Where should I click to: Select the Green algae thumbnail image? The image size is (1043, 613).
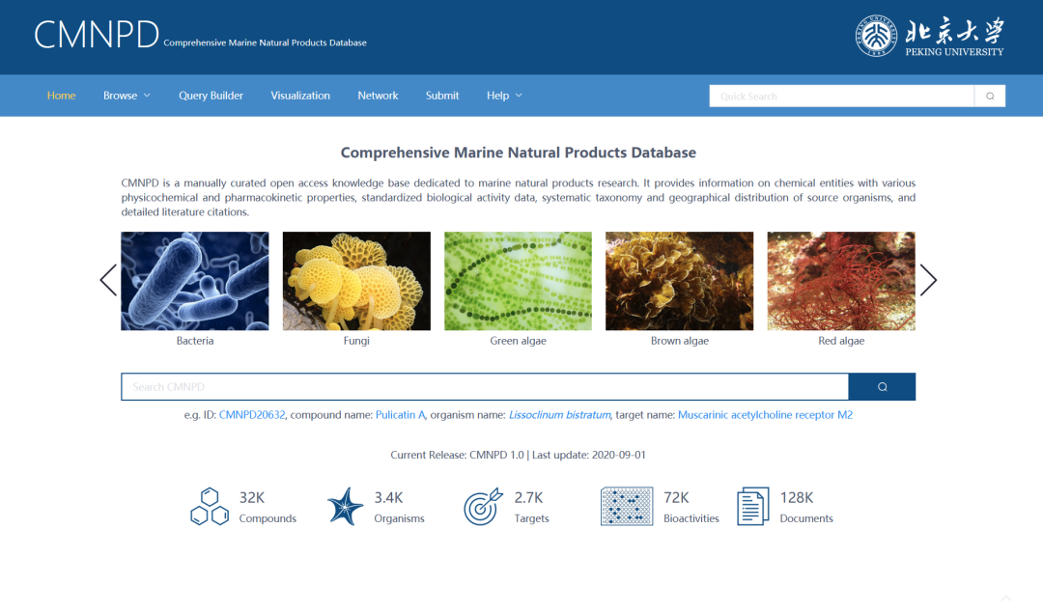point(519,281)
